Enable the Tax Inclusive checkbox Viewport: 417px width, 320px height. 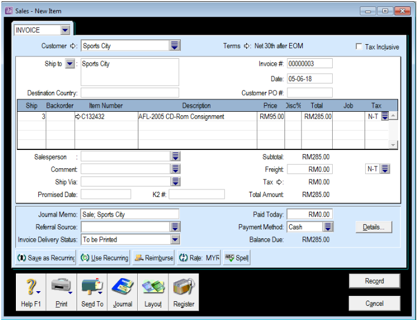click(359, 46)
